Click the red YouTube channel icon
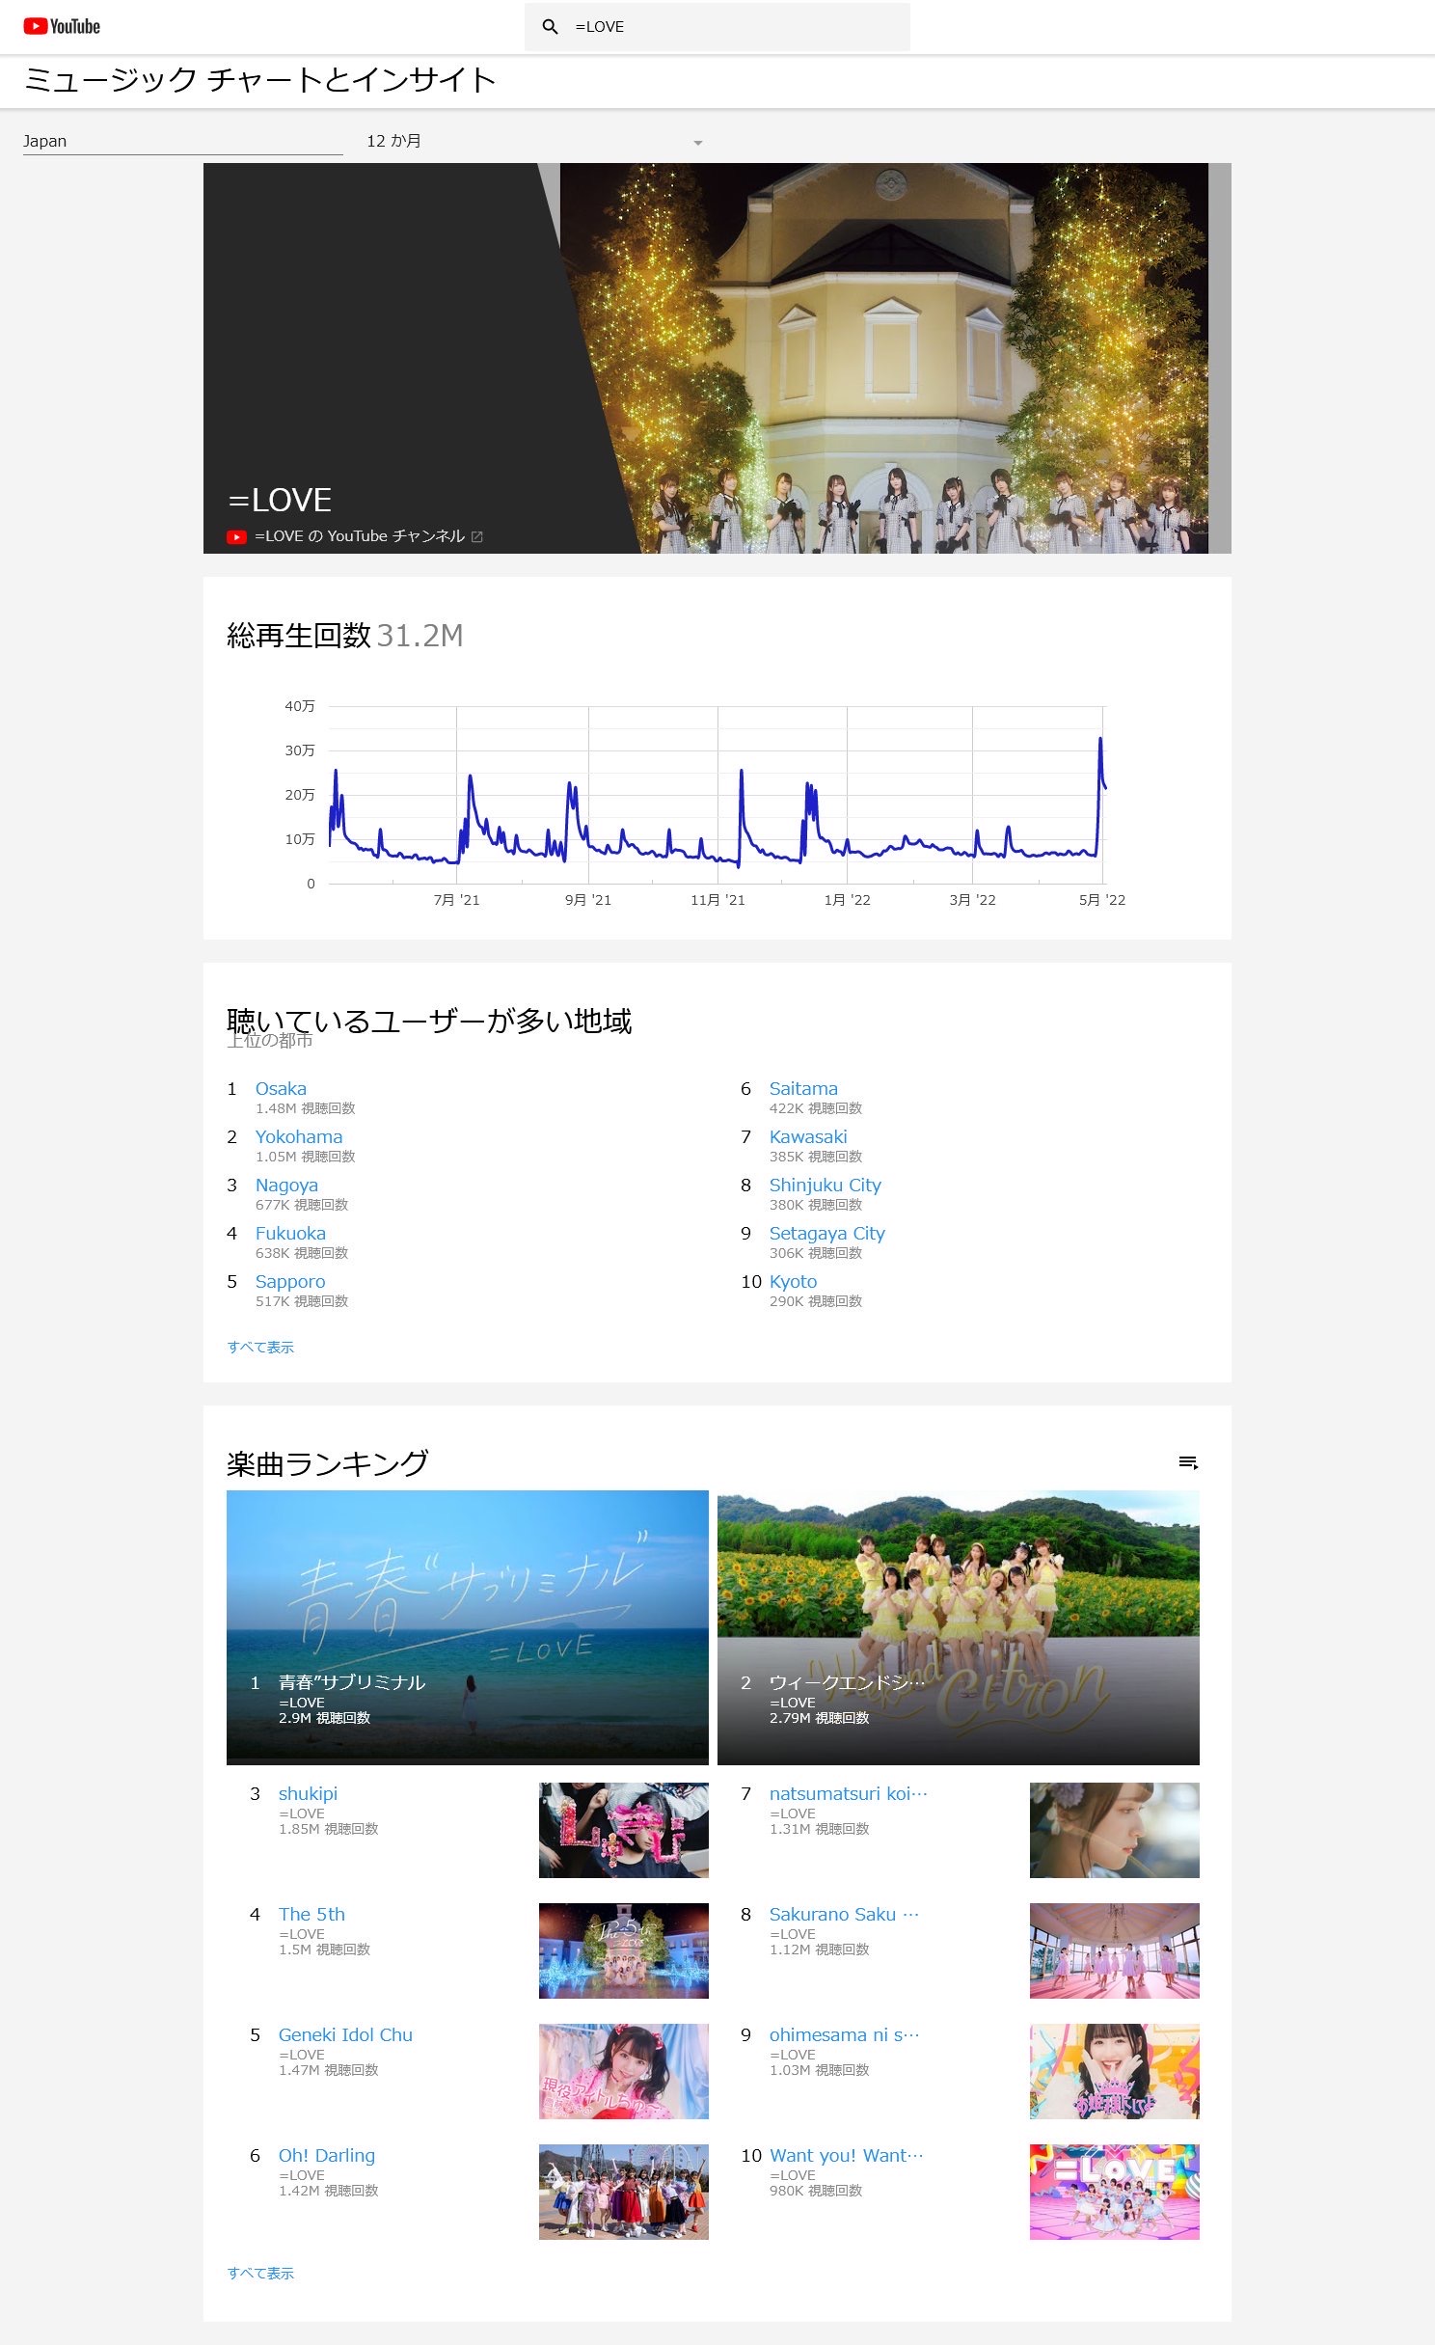Image resolution: width=1435 pixels, height=2345 pixels. [x=236, y=537]
